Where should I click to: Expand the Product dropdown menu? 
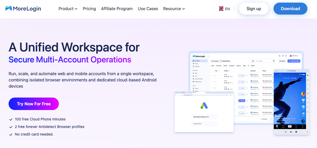pyautogui.click(x=68, y=9)
